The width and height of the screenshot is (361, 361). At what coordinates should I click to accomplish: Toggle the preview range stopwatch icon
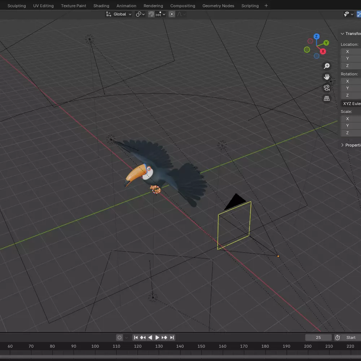click(x=338, y=338)
